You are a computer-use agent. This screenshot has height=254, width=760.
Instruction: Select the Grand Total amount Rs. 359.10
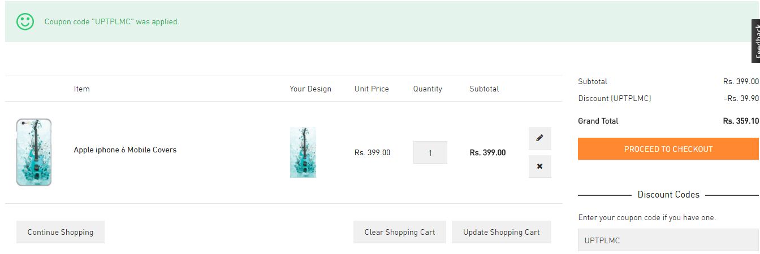tap(741, 121)
